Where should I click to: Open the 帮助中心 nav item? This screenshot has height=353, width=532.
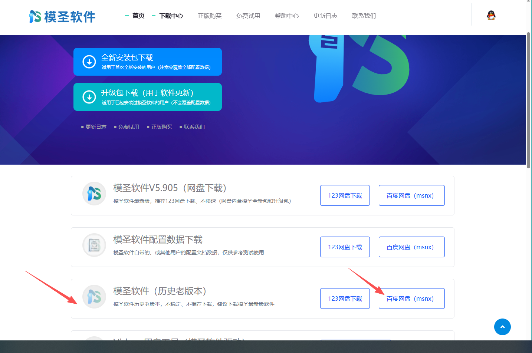(287, 16)
